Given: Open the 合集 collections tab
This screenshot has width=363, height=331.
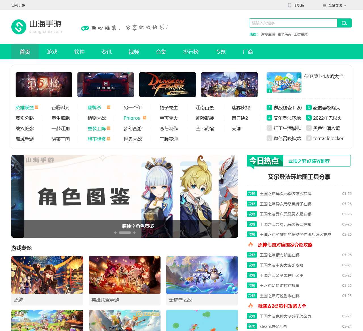Looking at the screenshot, I should (161, 52).
